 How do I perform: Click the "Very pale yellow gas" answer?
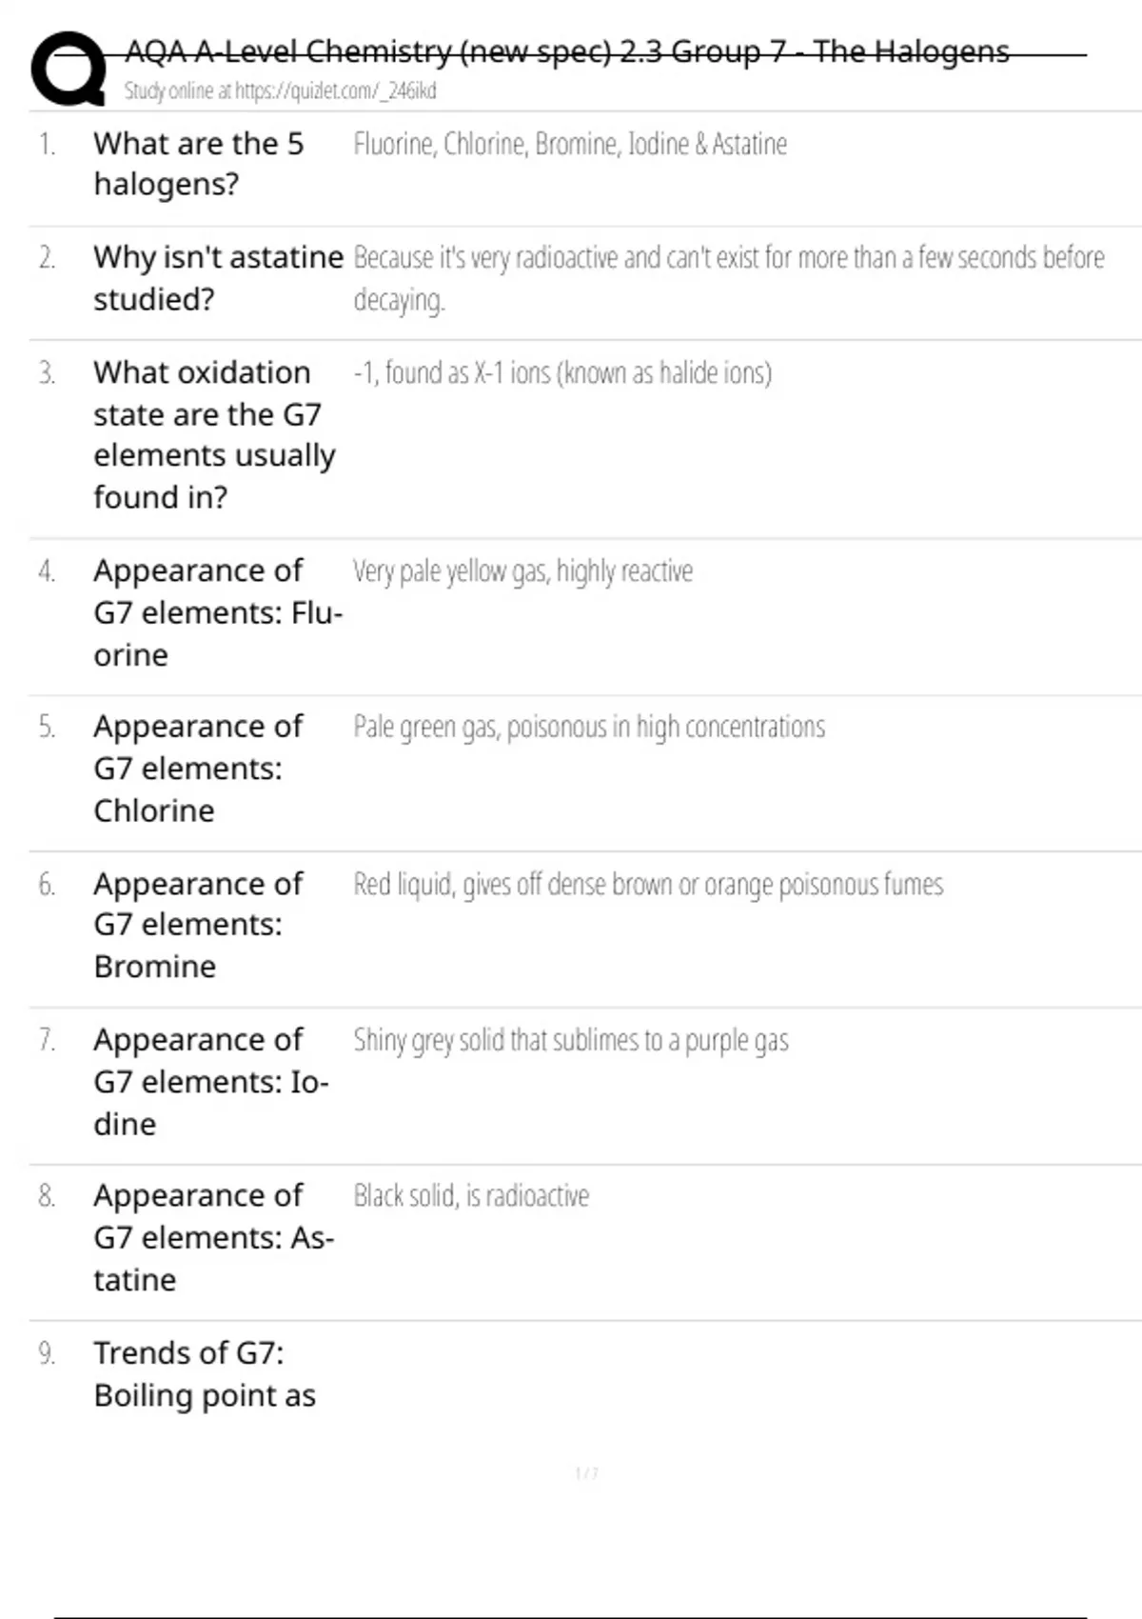(522, 571)
